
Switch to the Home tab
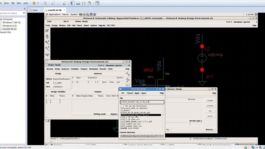point(35,10)
